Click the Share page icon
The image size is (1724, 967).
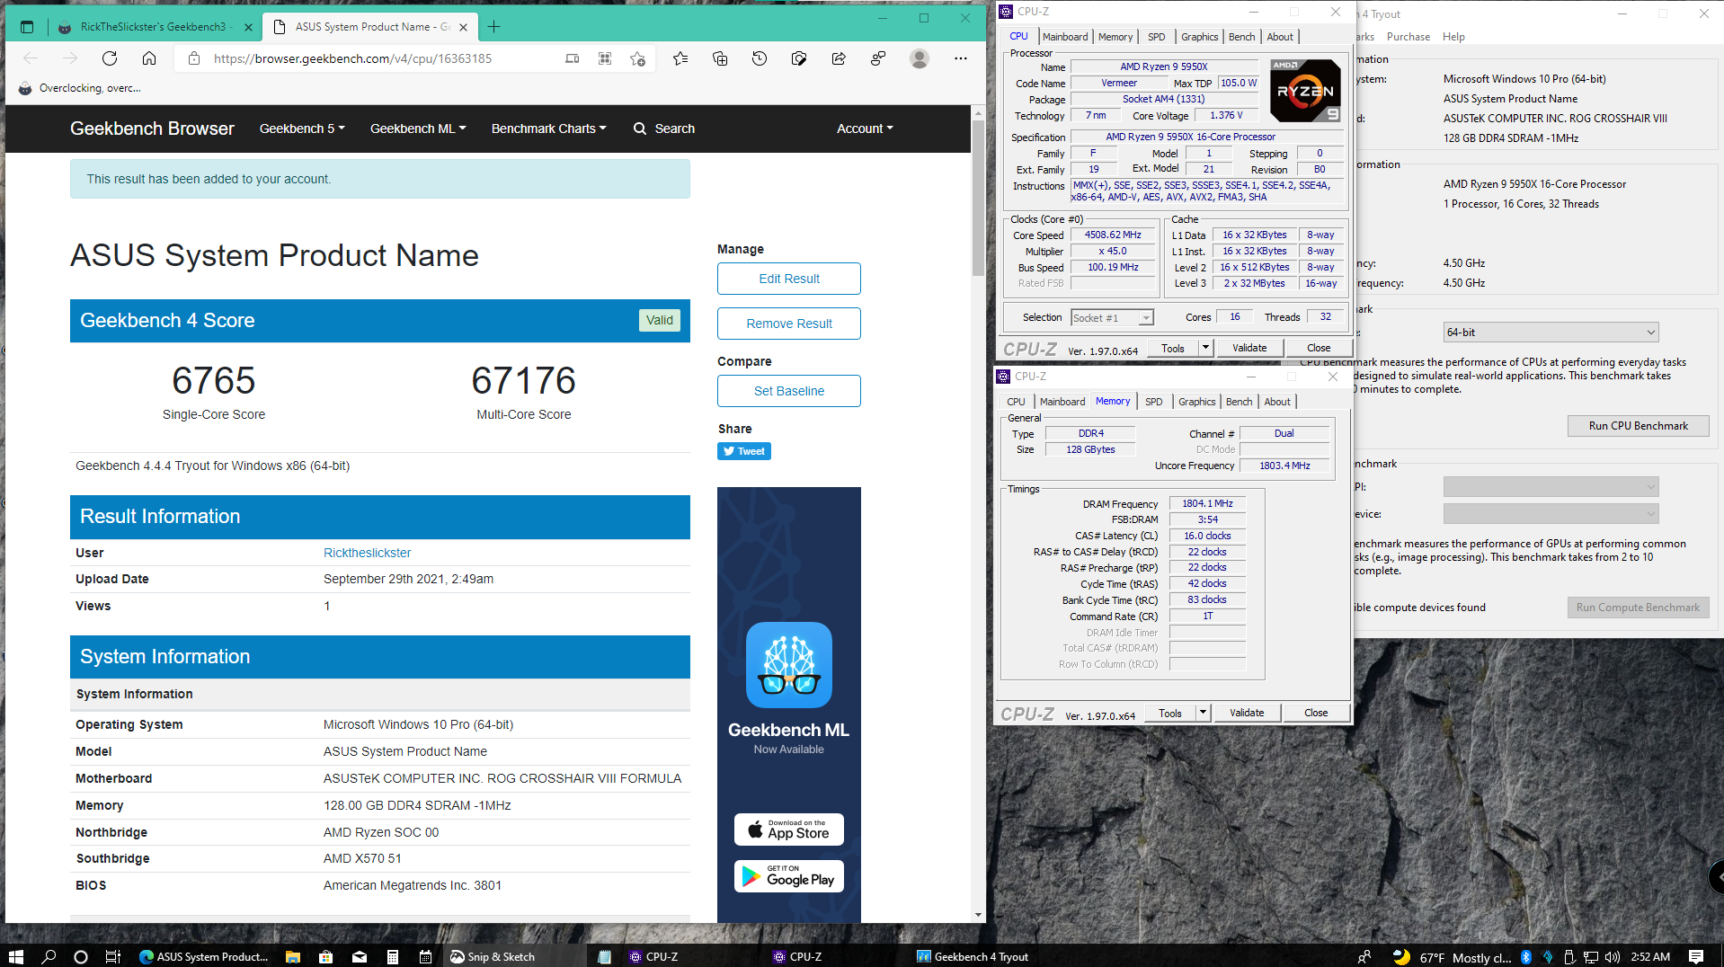(839, 58)
